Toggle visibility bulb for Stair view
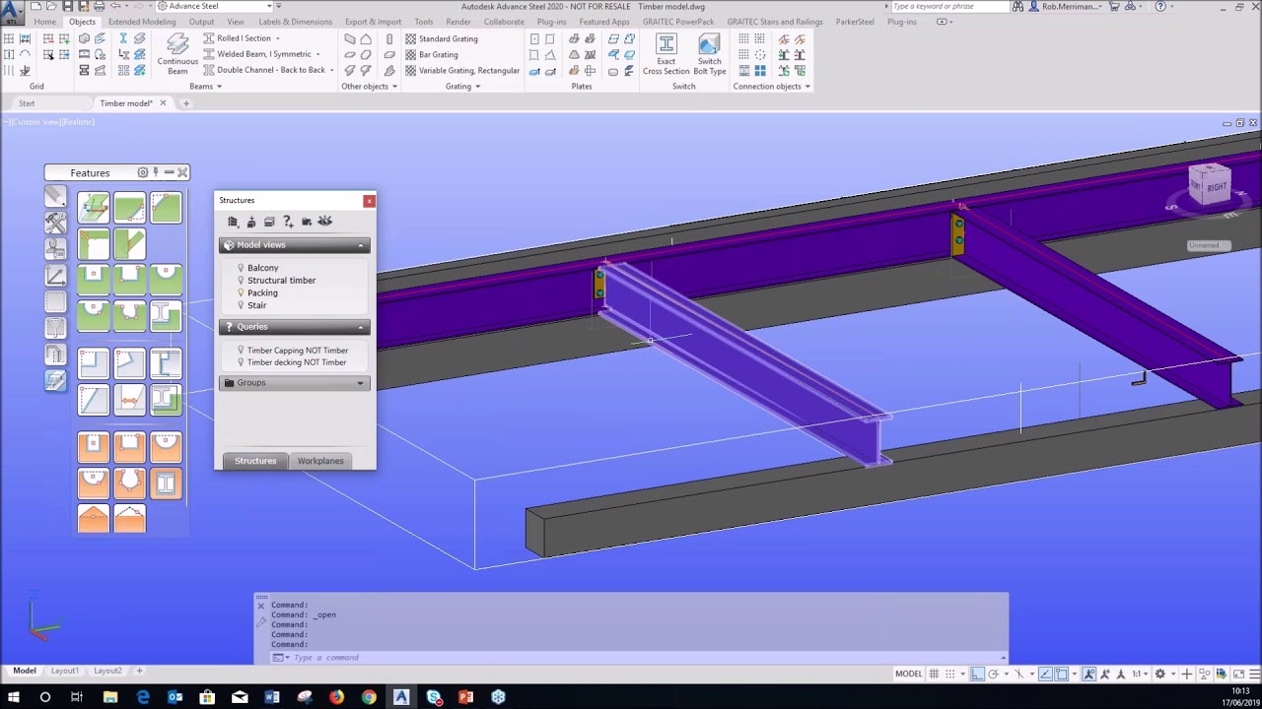This screenshot has height=709, width=1262. [241, 305]
